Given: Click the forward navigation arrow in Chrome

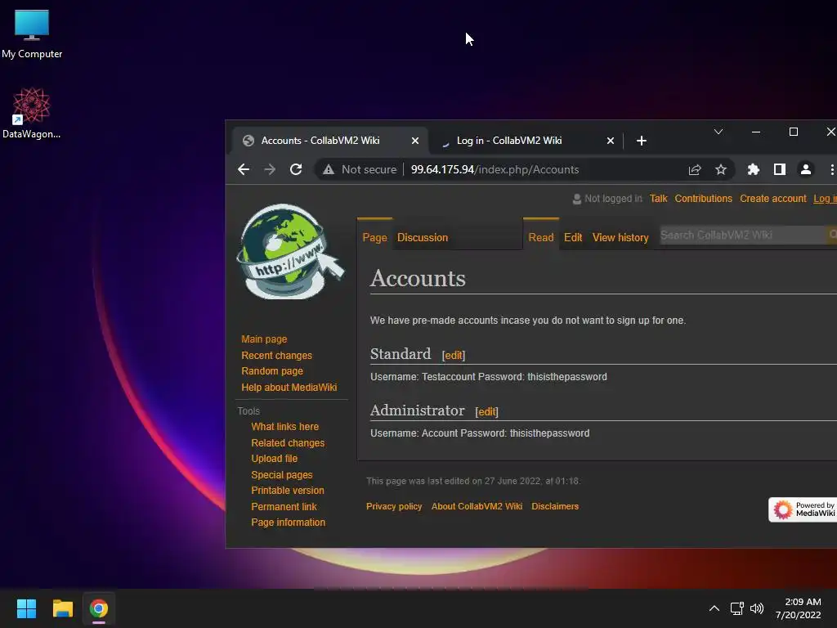Looking at the screenshot, I should pyautogui.click(x=270, y=170).
